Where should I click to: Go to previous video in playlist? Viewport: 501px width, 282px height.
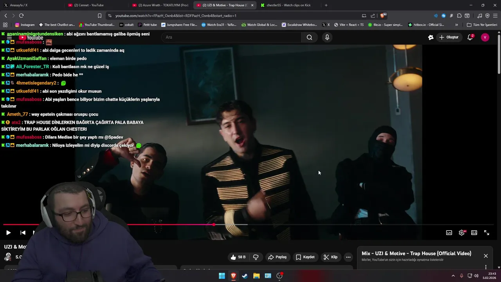tap(23, 233)
